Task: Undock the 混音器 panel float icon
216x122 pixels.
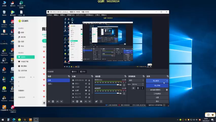Action: [x=125, y=76]
